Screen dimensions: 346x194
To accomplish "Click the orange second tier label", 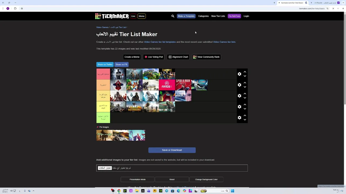I will [x=103, y=85].
